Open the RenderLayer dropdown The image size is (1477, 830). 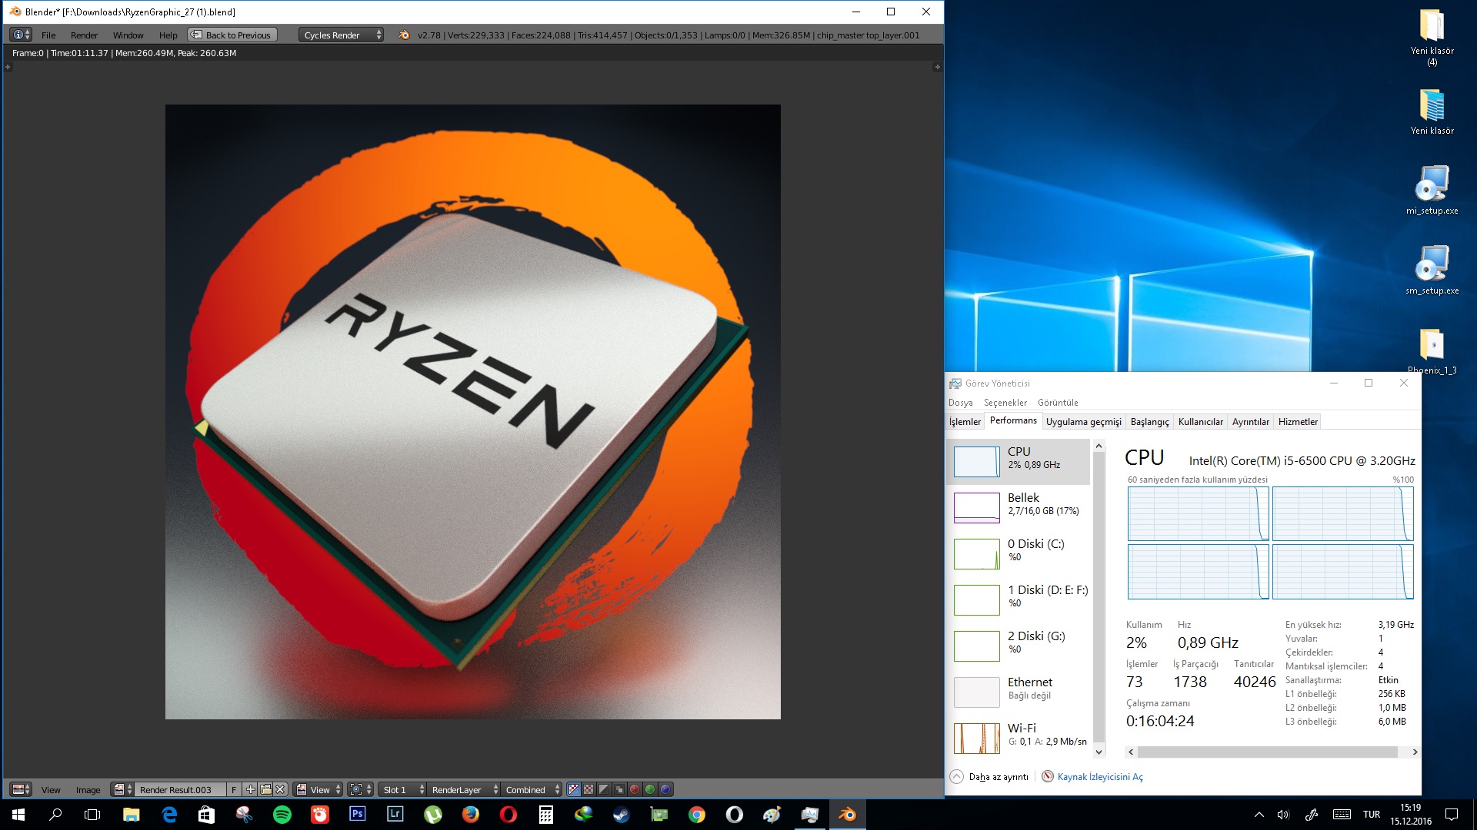(462, 789)
